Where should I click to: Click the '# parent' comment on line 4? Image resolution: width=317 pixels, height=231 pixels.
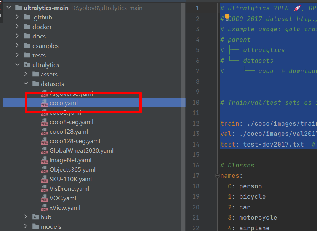[x=235, y=40]
